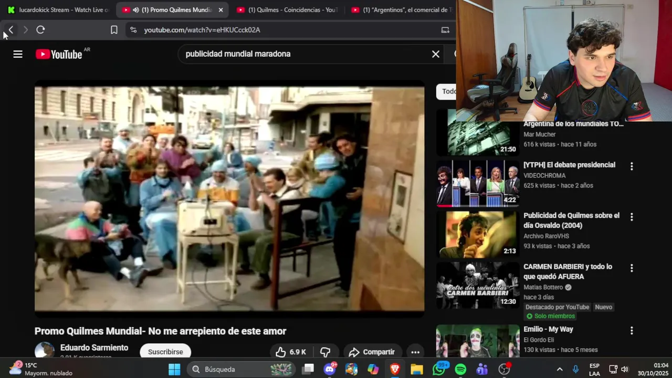Click the microphone icon in system tray

pos(575,369)
